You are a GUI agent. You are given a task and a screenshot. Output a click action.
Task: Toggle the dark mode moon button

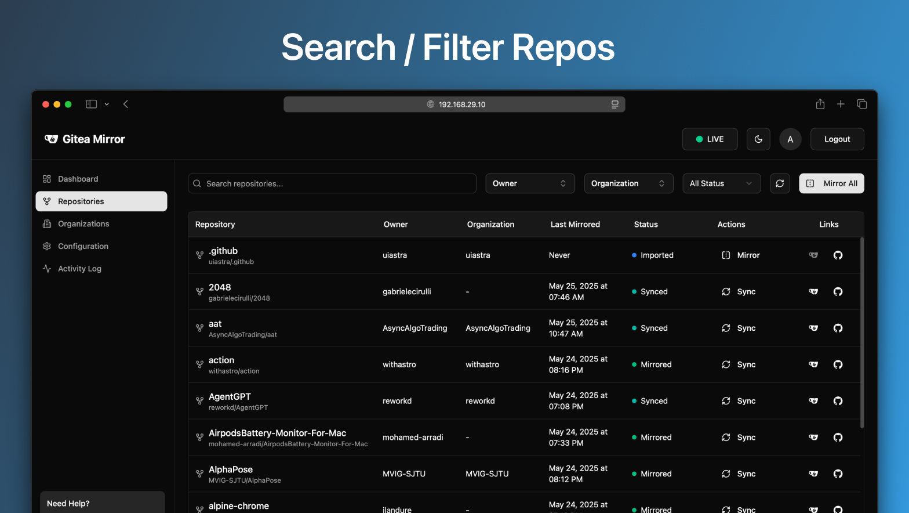[x=758, y=139]
